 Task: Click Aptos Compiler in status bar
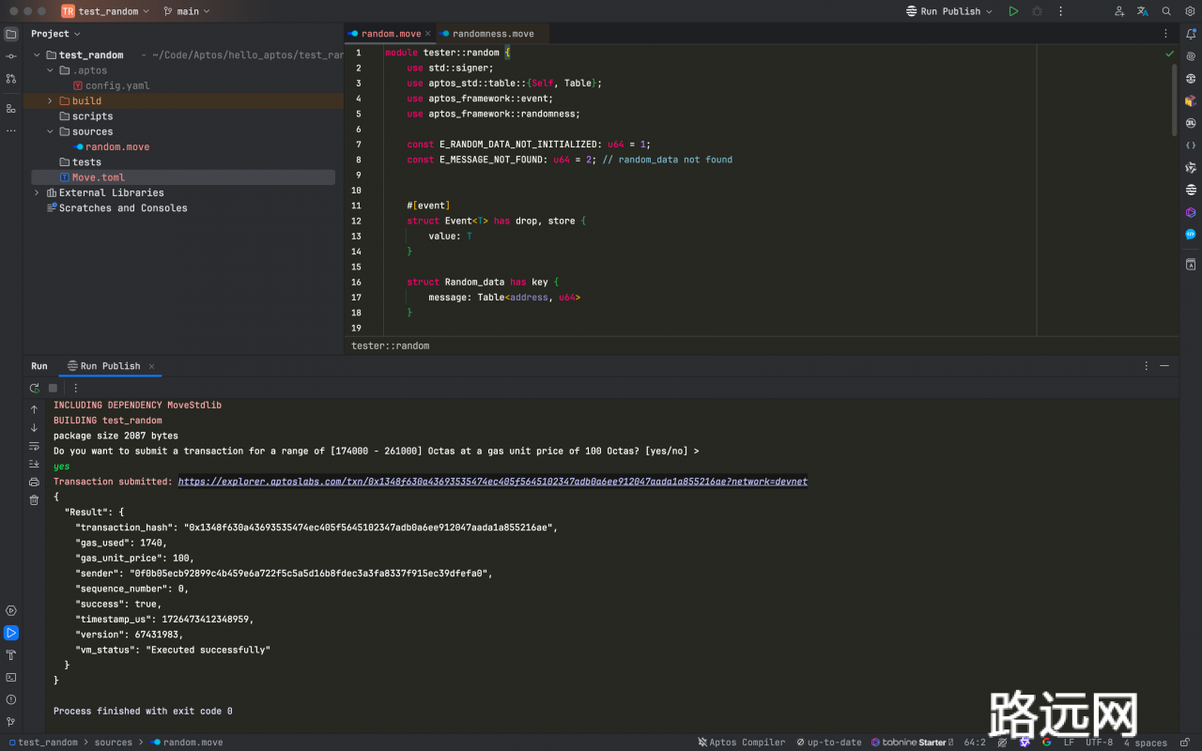(741, 742)
